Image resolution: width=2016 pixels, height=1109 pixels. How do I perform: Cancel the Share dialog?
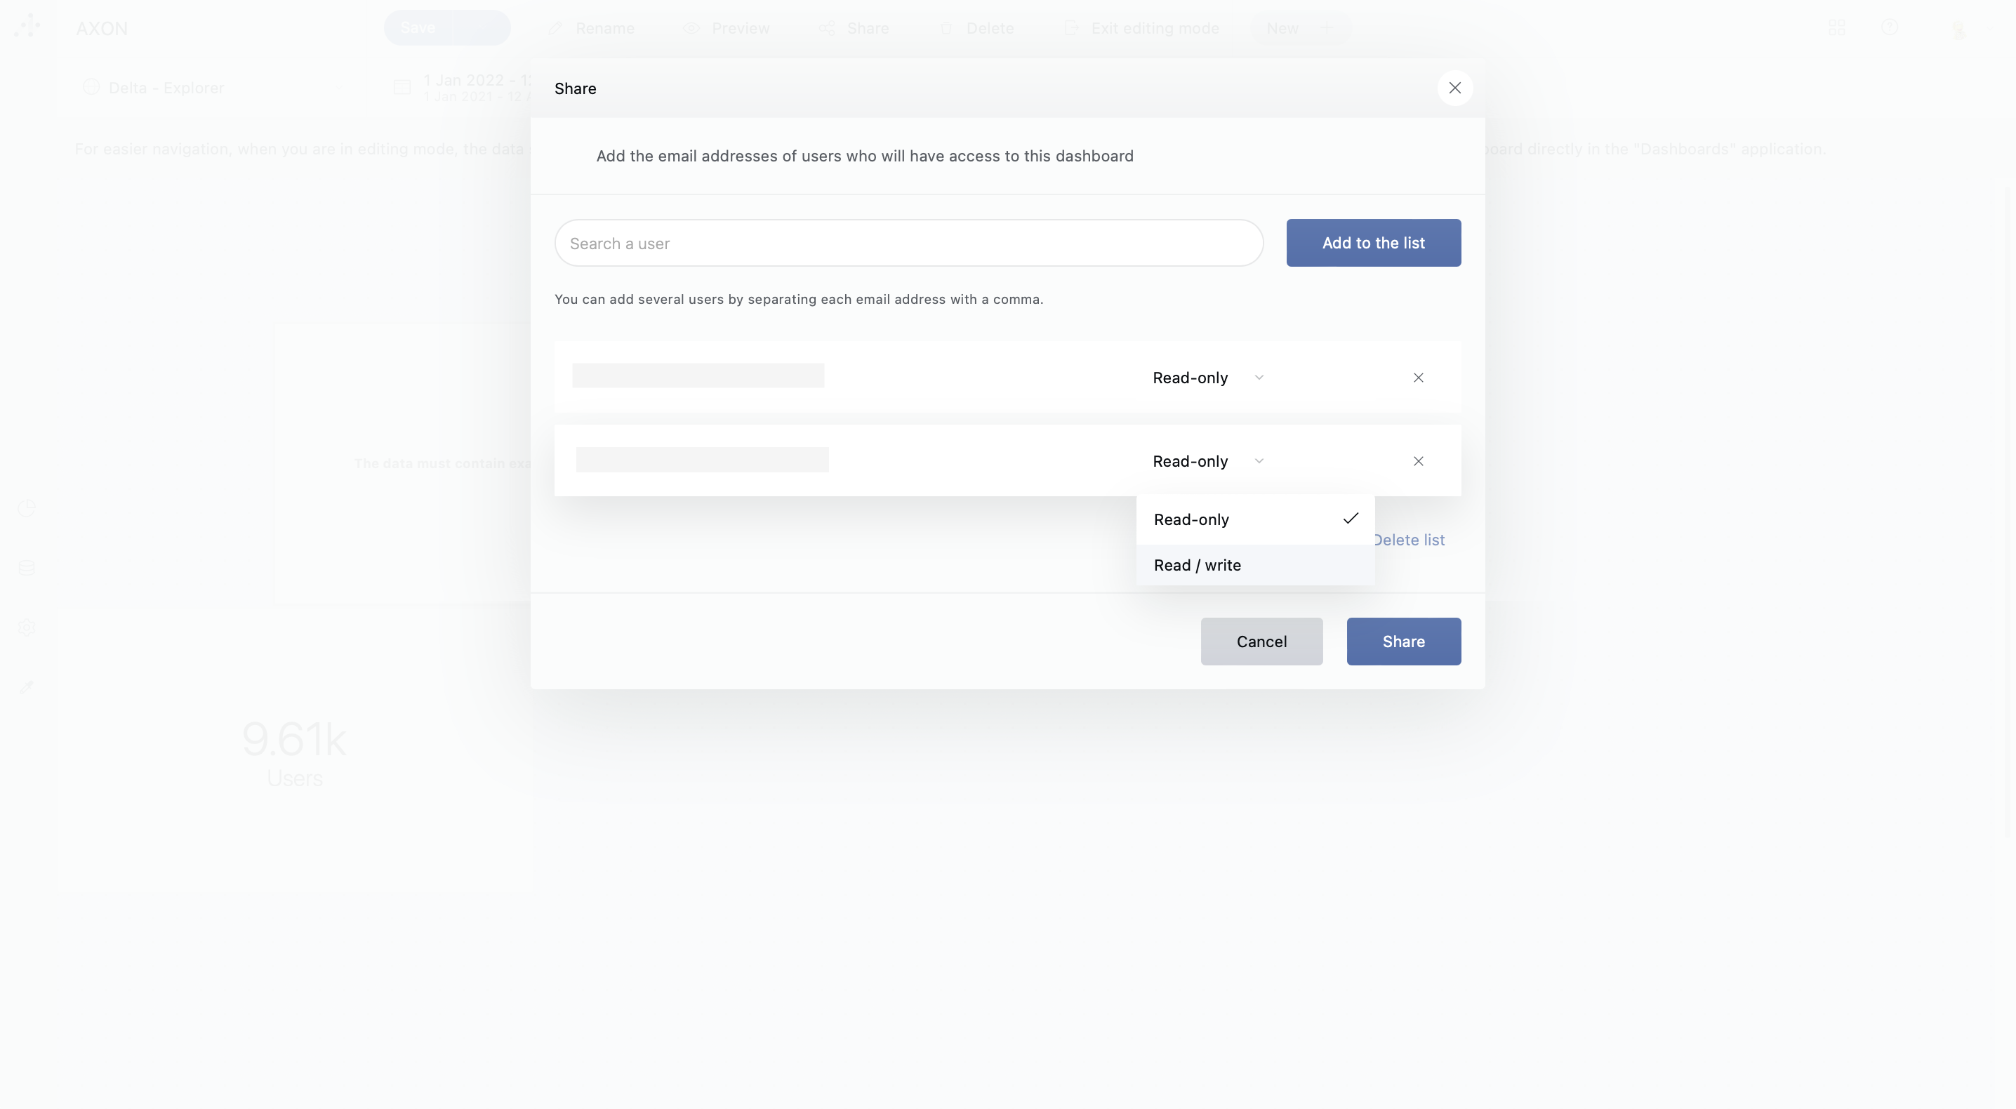pos(1261,641)
